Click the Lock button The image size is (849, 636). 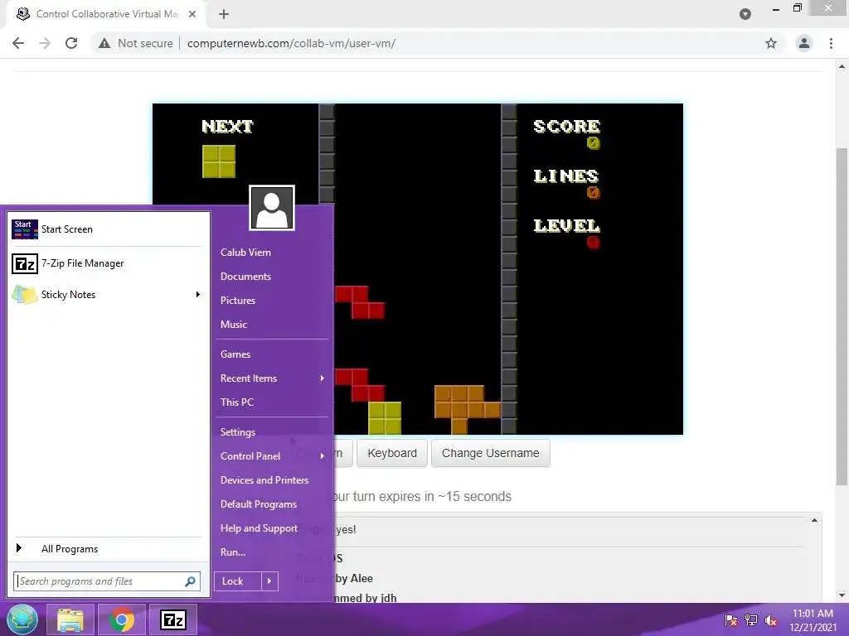[x=237, y=581]
